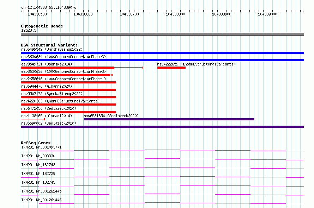The width and height of the screenshot is (314, 208).
Task: Click the RefSeq Genes track title
Action: pyautogui.click(x=36, y=143)
